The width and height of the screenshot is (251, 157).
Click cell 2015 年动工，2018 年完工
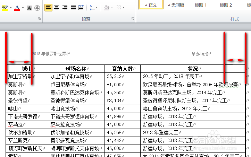coord(193,77)
